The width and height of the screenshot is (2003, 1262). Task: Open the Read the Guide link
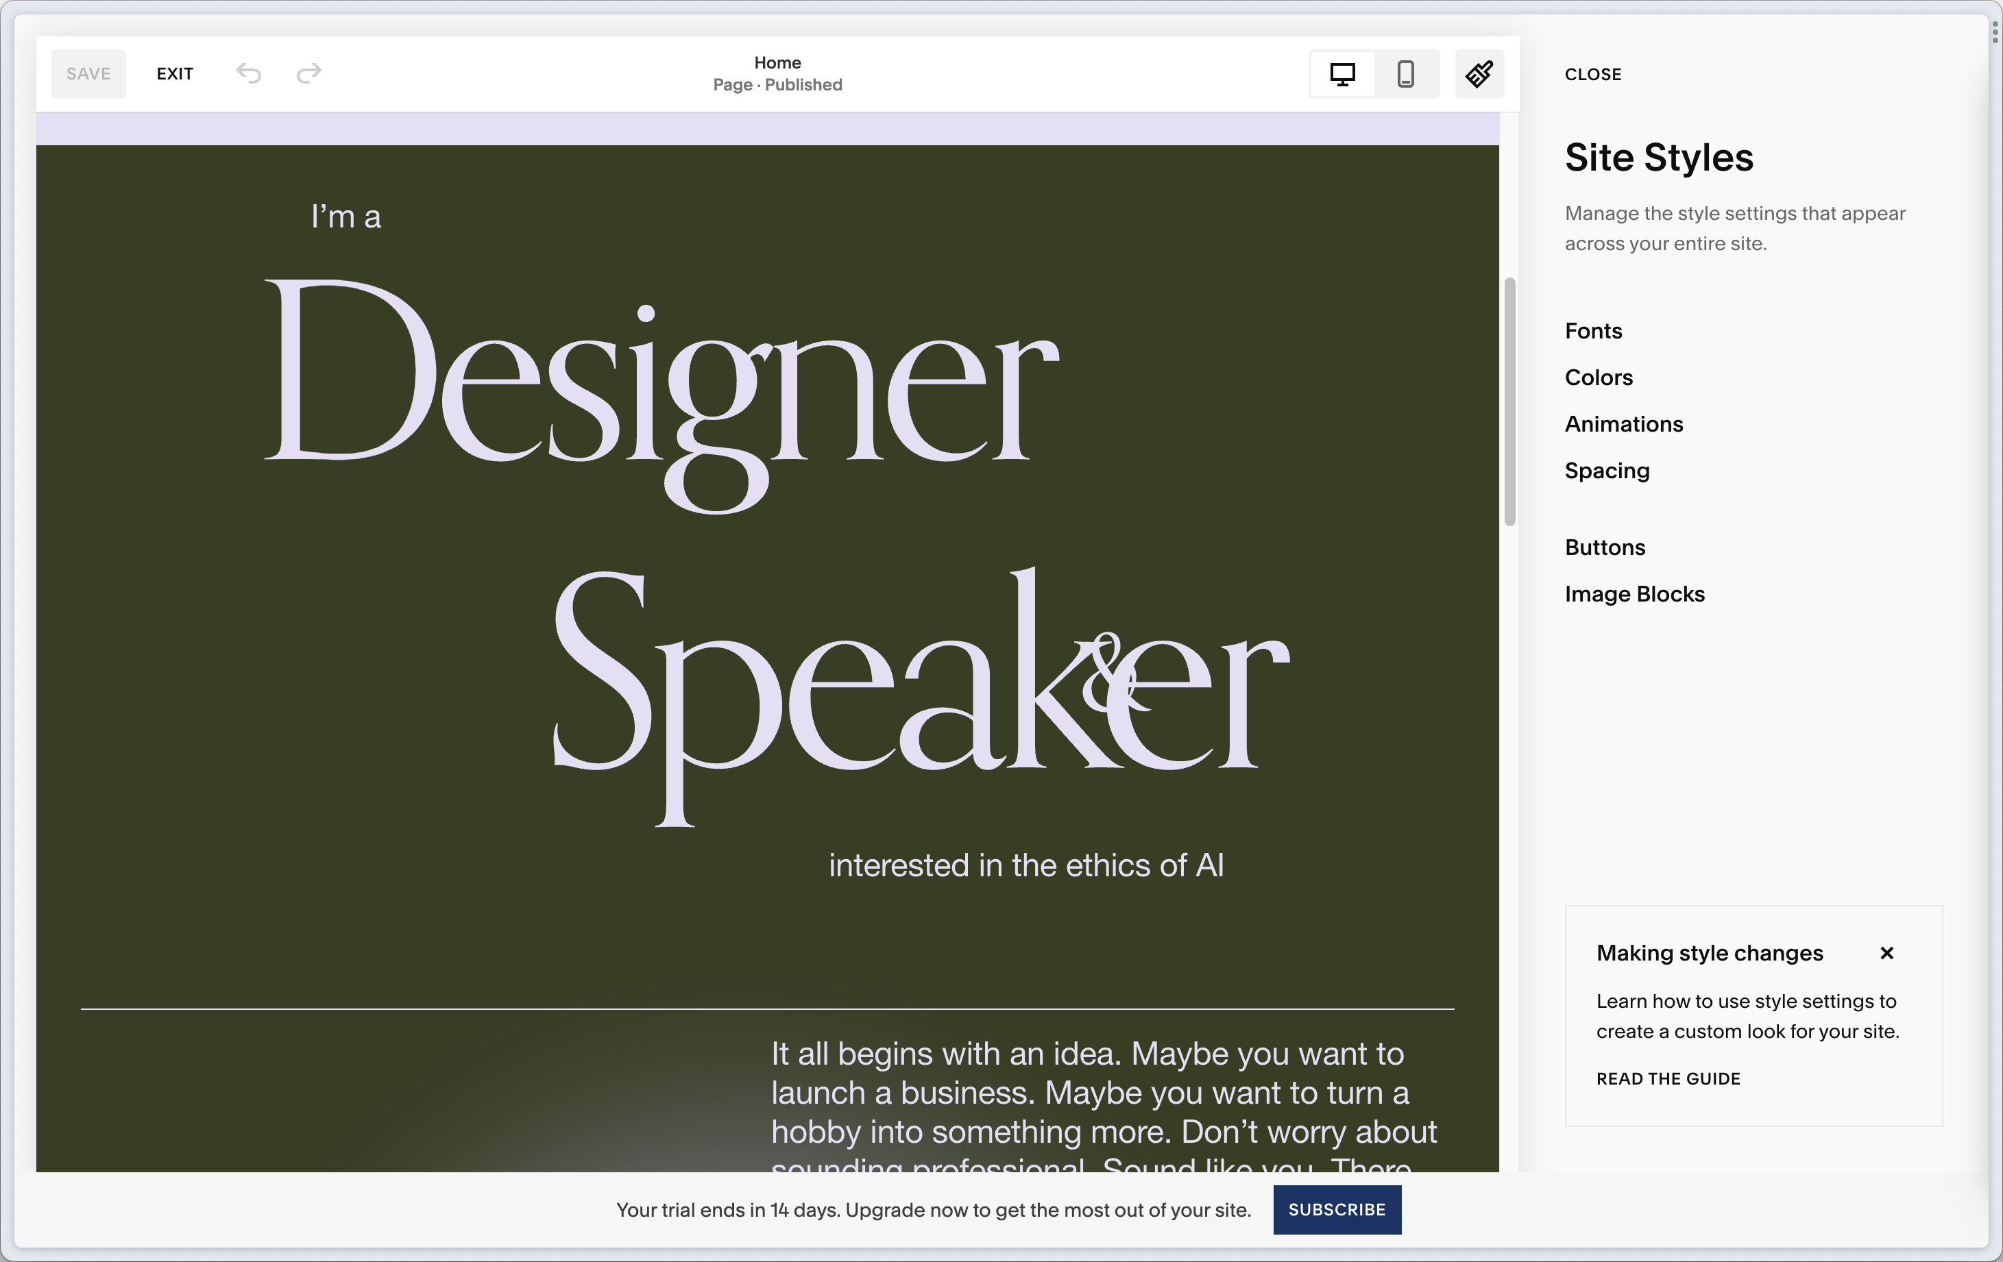(x=1667, y=1078)
